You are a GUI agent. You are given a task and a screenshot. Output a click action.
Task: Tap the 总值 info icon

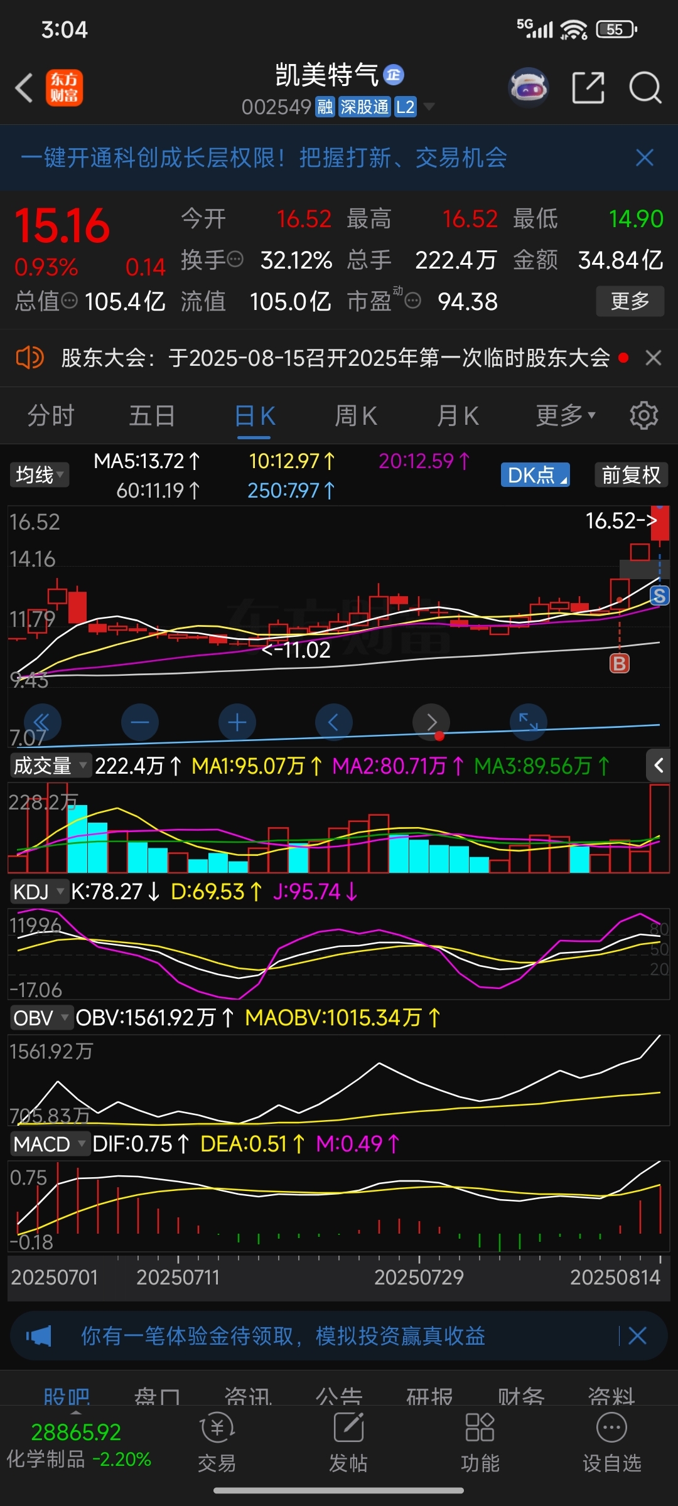pos(70,301)
